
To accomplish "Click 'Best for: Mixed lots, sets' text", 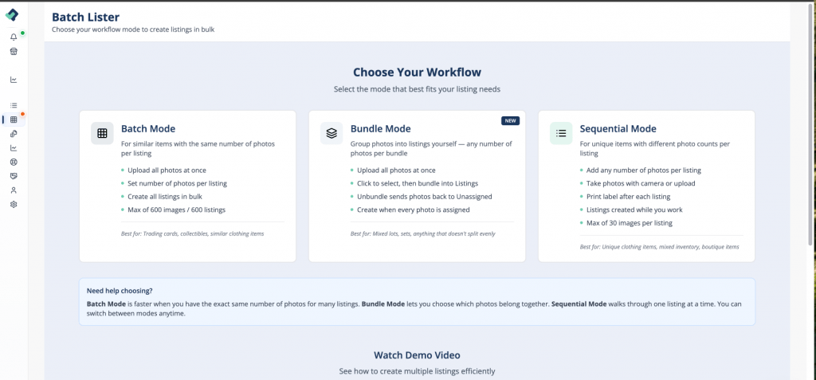I will point(422,233).
